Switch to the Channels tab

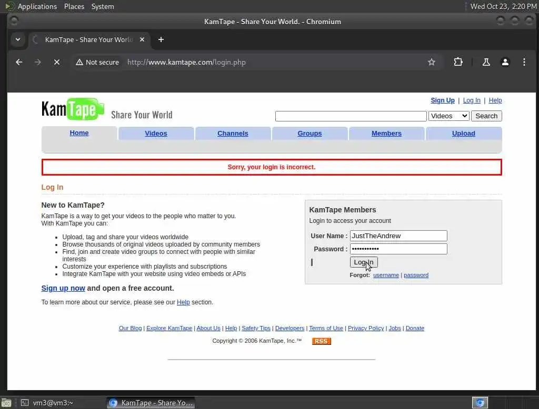tap(233, 133)
